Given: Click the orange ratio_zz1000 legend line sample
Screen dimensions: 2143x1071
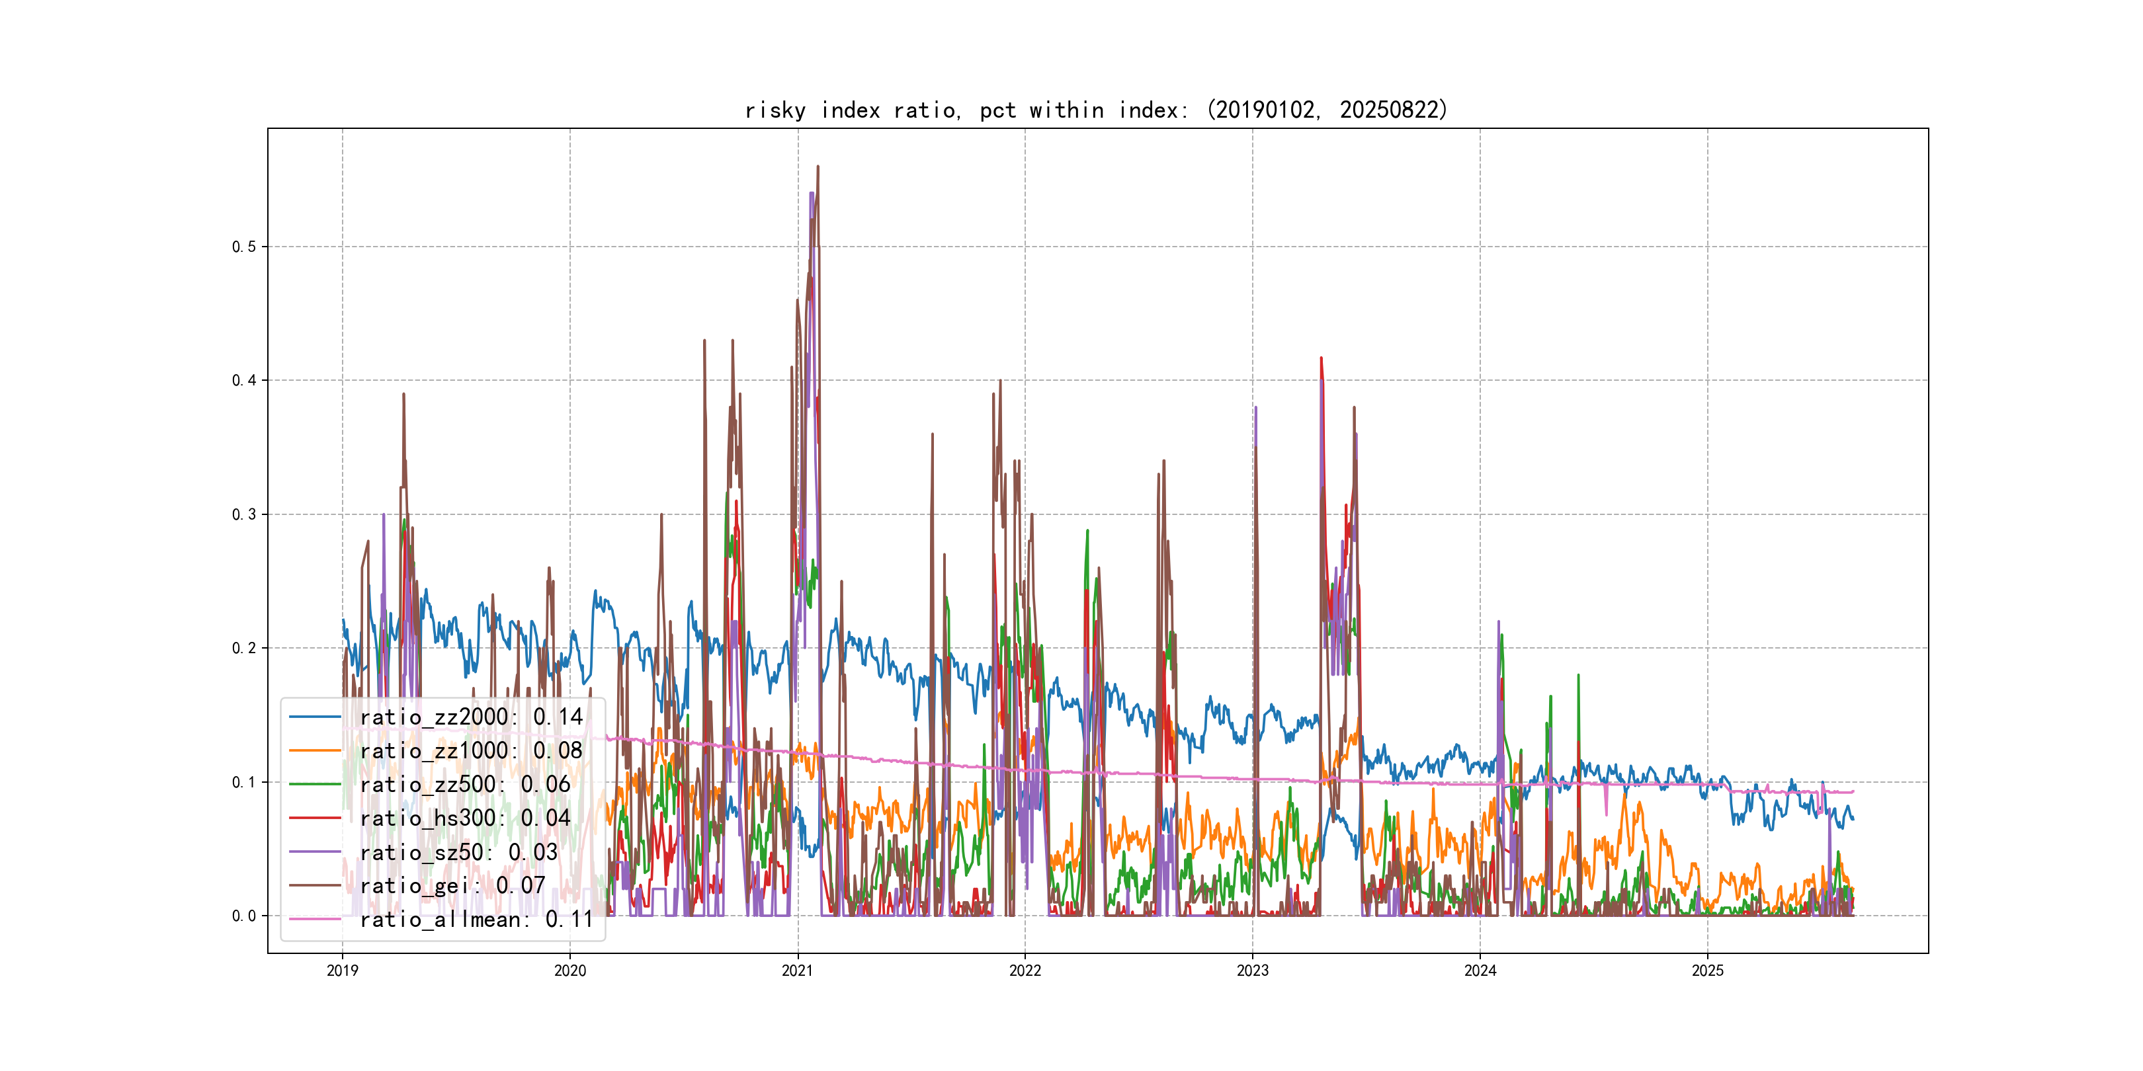Looking at the screenshot, I should click(x=315, y=751).
